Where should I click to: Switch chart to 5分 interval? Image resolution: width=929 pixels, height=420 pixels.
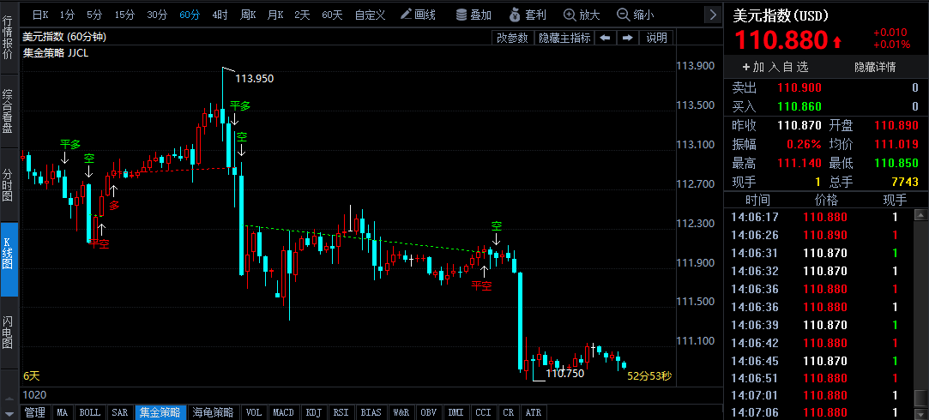coord(94,15)
